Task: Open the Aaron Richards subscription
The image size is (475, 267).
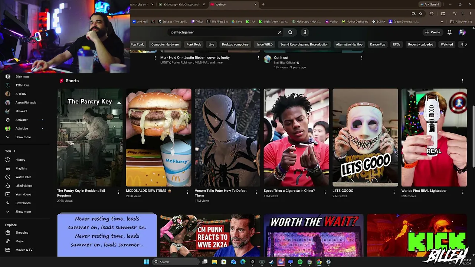Action: (x=25, y=102)
